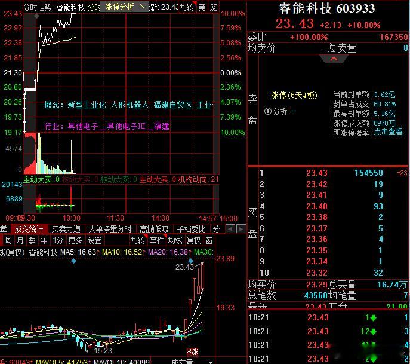Select the 年 yearly K-line period
The width and height of the screenshot is (410, 364).
click(x=44, y=240)
